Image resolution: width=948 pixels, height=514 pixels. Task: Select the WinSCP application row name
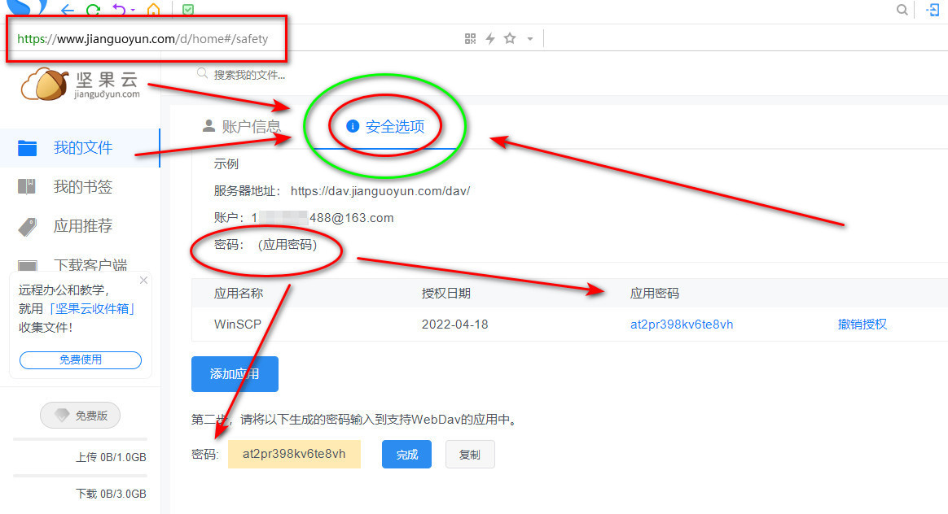pos(238,325)
